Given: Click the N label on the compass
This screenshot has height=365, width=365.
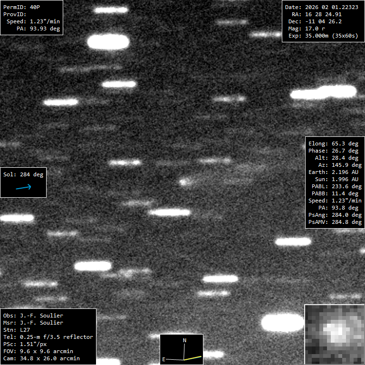Looking at the screenshot, I should point(185,340).
